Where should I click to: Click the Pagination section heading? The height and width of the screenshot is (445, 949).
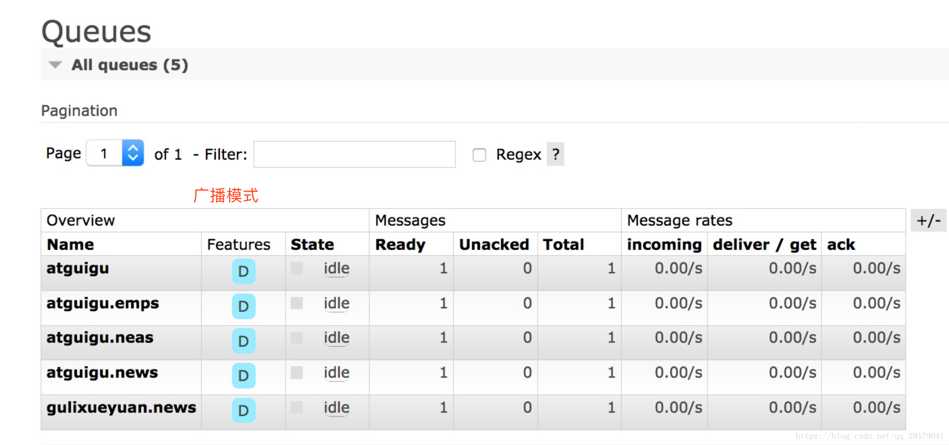tap(79, 111)
